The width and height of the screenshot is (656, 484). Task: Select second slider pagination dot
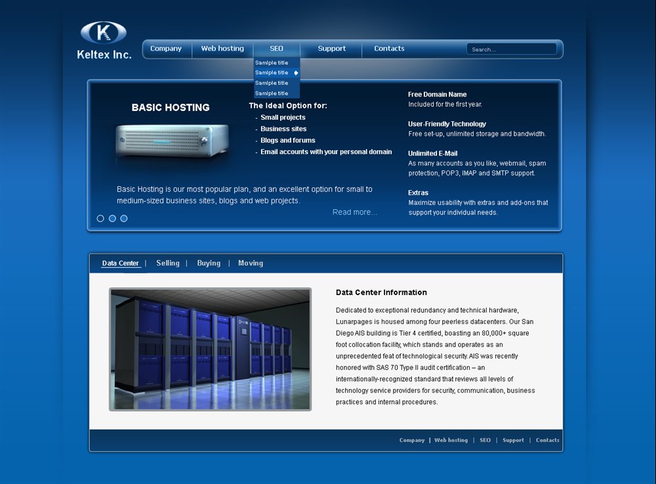112,218
